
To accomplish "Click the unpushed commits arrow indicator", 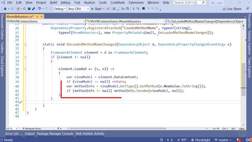I will [170, 140].
